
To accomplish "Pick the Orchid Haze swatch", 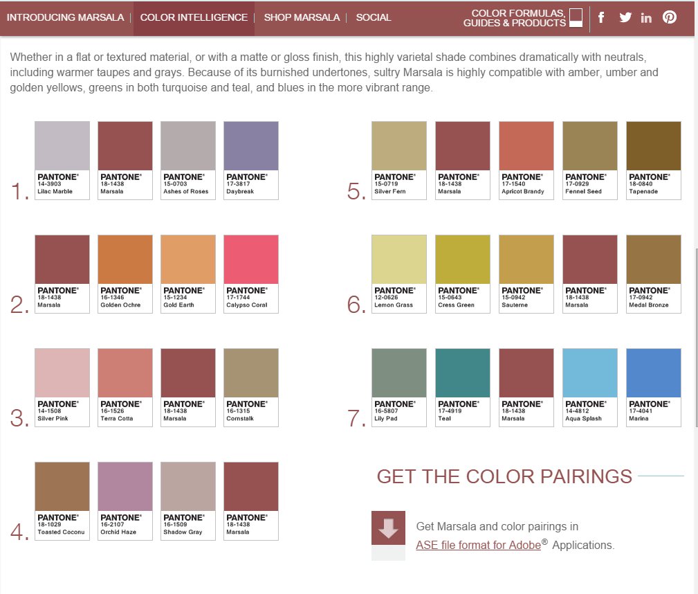I will [x=125, y=501].
